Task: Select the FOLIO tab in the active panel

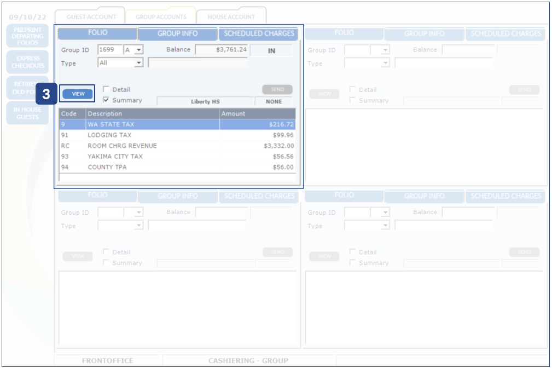Action: click(98, 33)
